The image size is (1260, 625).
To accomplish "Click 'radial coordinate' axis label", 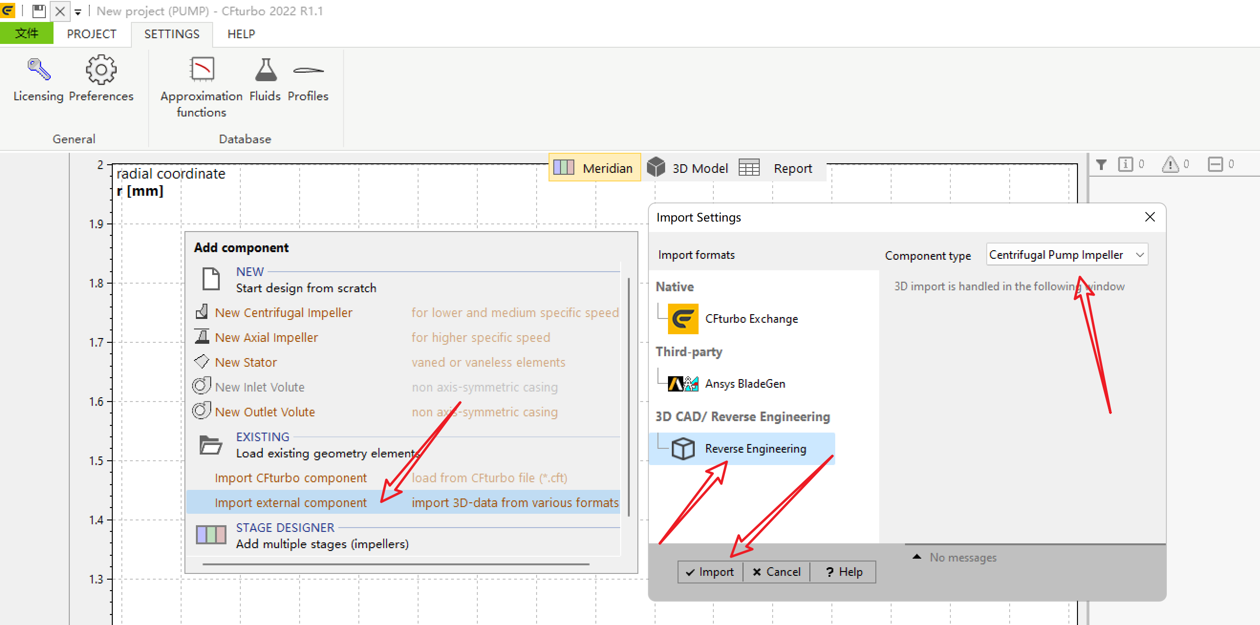I will 171,173.
